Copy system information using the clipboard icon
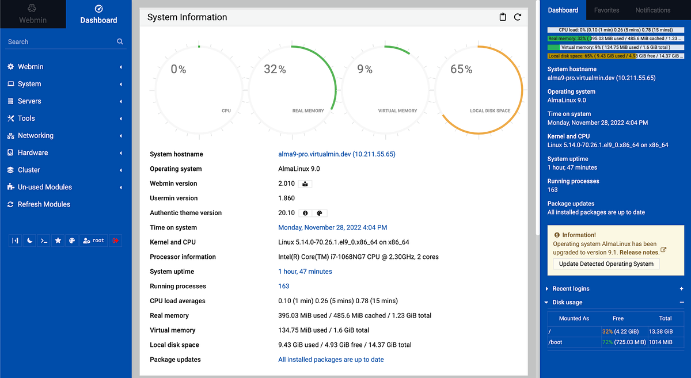The height and width of the screenshot is (378, 691). (x=502, y=17)
